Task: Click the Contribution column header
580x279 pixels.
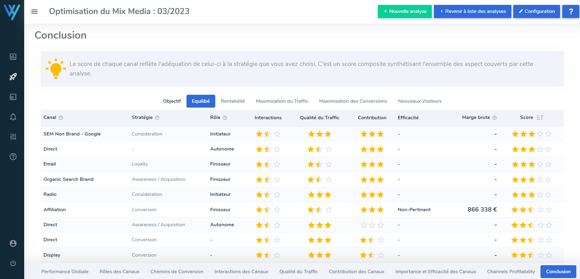Action: (372, 118)
